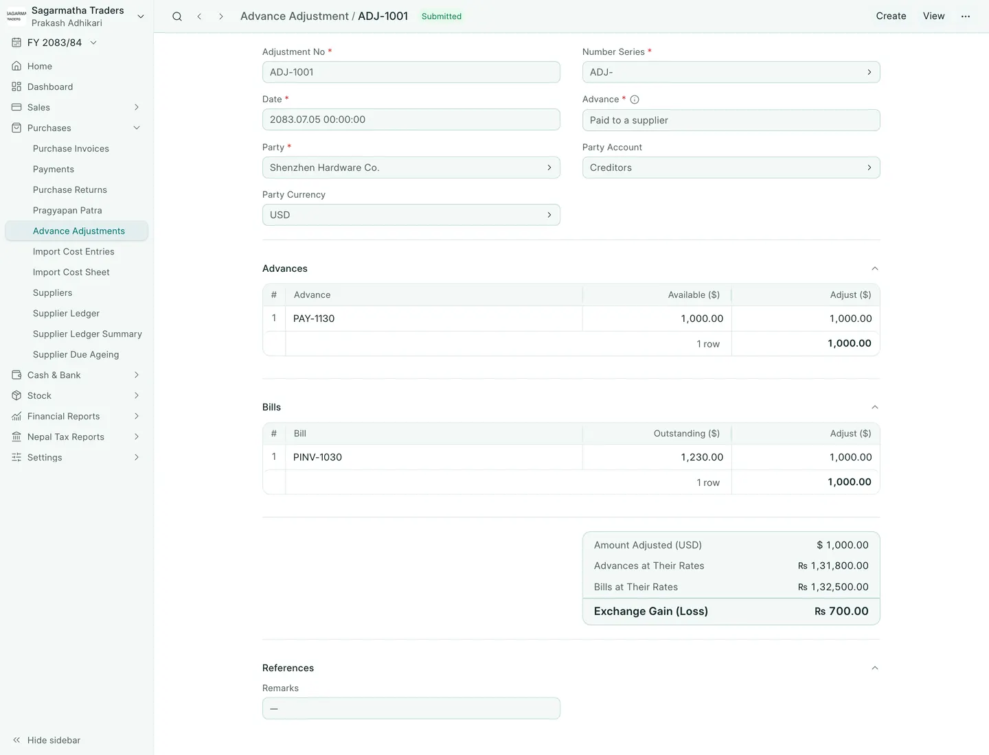Collapse the Purchases menu section
The width and height of the screenshot is (989, 755).
[x=137, y=128]
